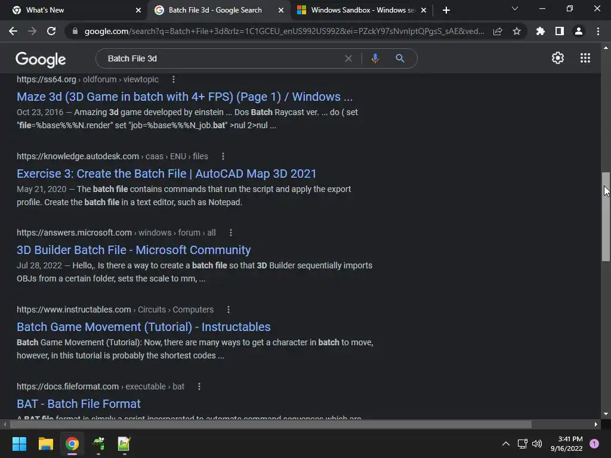611x458 pixels.
Task: Open the network status tray icon
Action: pos(522,444)
